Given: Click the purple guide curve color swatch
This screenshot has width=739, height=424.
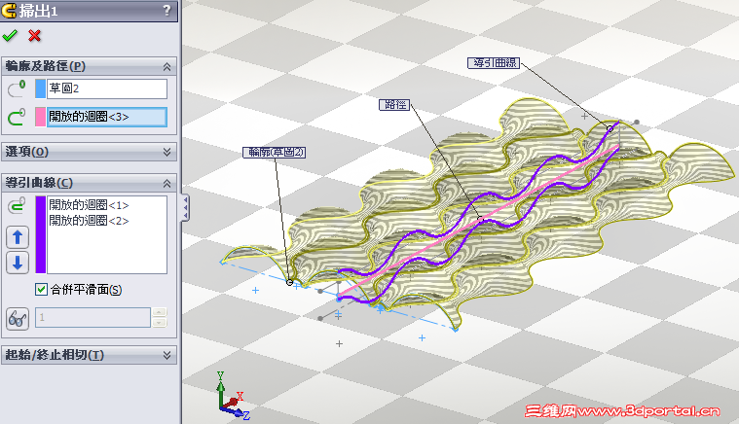Looking at the screenshot, I should coord(41,234).
